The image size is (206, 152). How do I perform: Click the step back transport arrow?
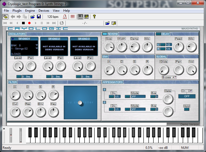[17, 23]
